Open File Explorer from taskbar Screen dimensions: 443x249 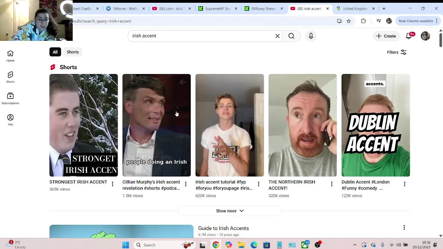(241, 245)
